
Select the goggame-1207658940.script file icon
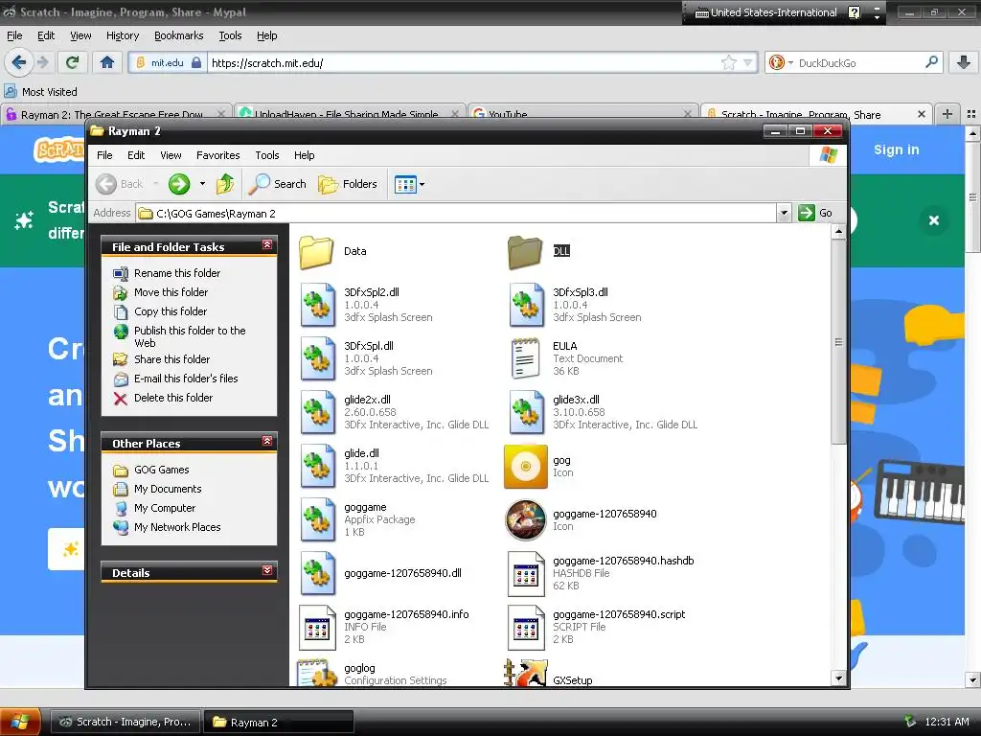click(x=526, y=627)
